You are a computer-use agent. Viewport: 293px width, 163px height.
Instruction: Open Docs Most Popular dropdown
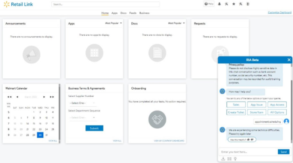click(176, 23)
